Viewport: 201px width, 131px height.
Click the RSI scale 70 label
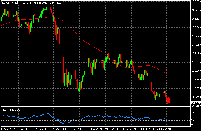point(193,113)
